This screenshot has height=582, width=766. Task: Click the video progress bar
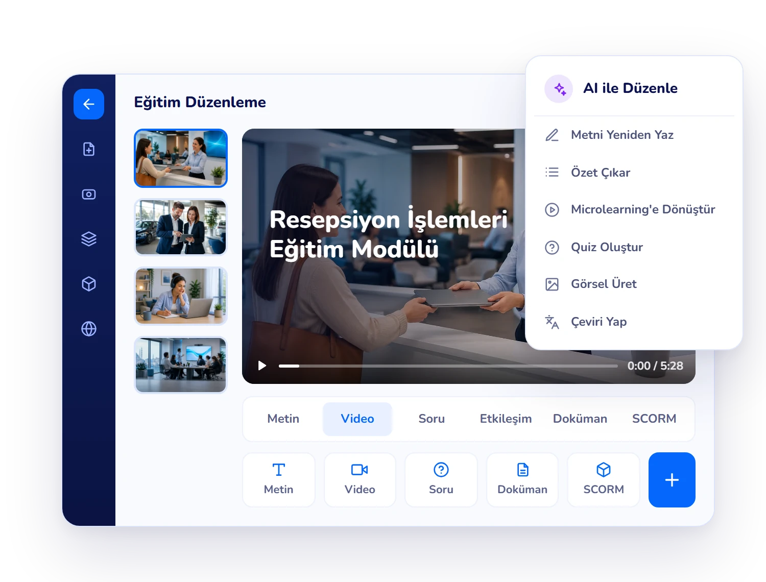[448, 366]
